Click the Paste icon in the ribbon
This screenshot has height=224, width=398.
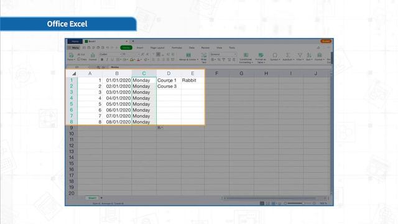[72, 55]
